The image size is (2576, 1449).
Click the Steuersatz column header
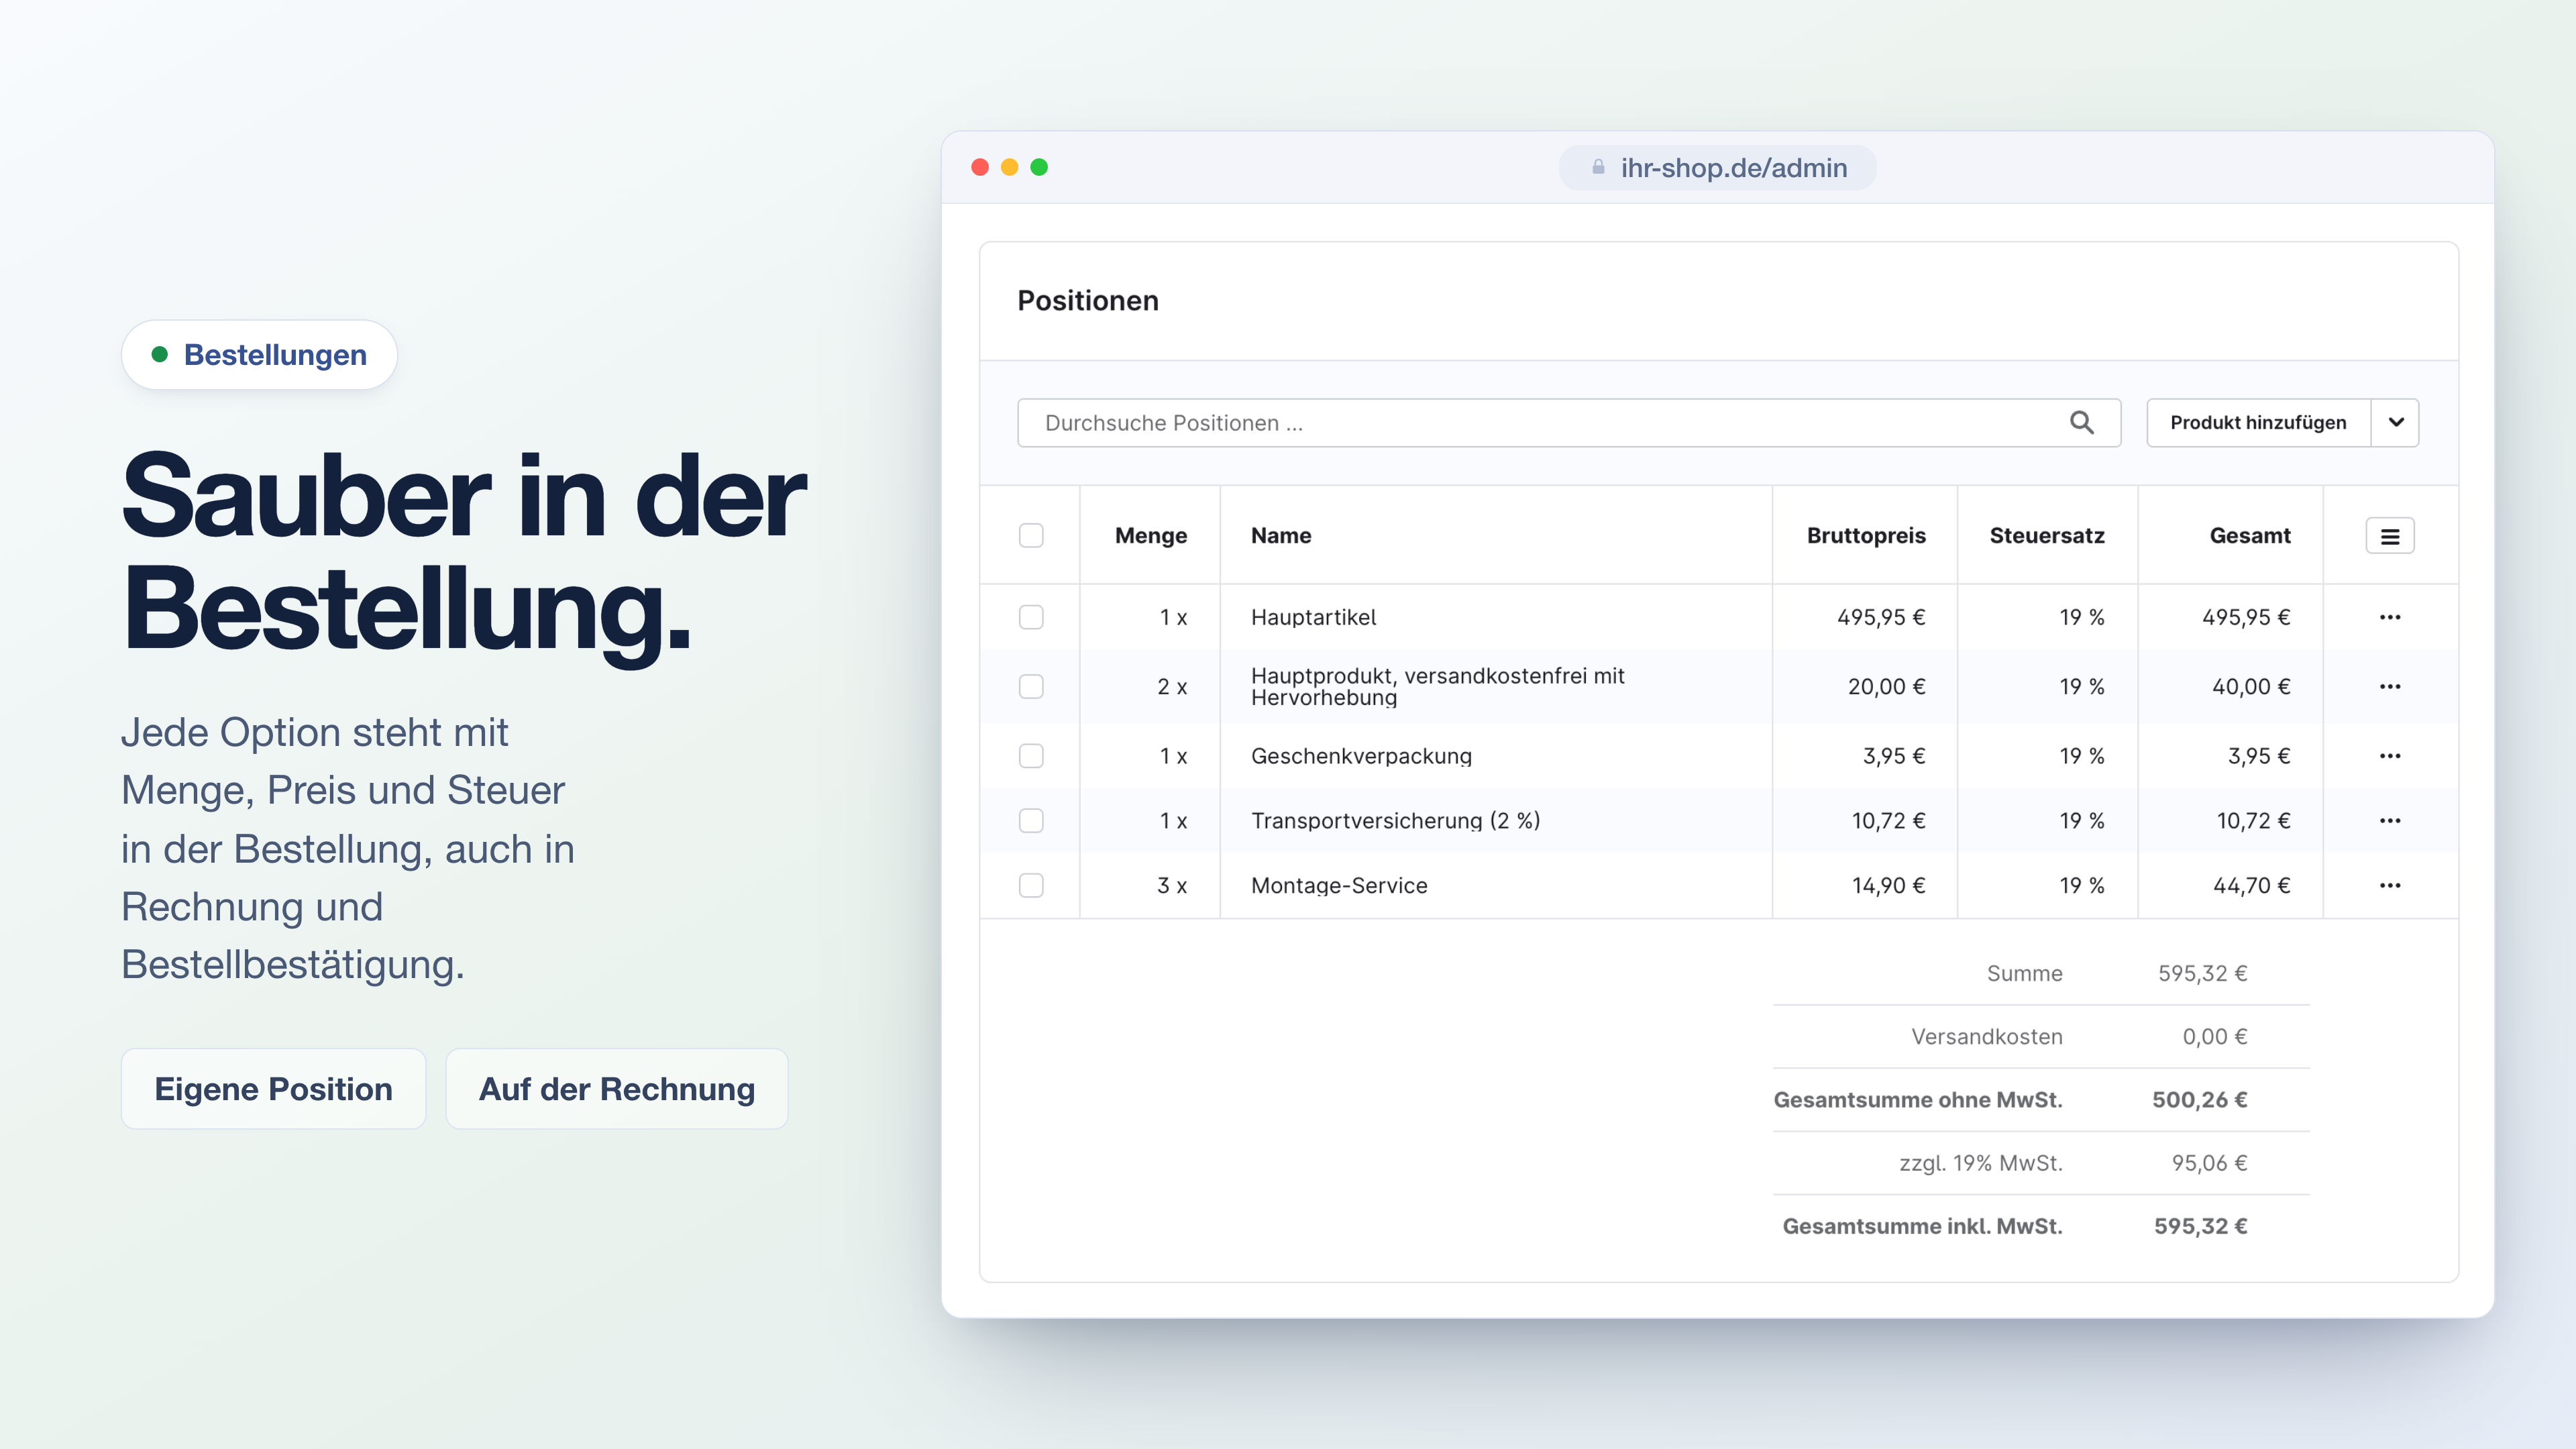2047,536
